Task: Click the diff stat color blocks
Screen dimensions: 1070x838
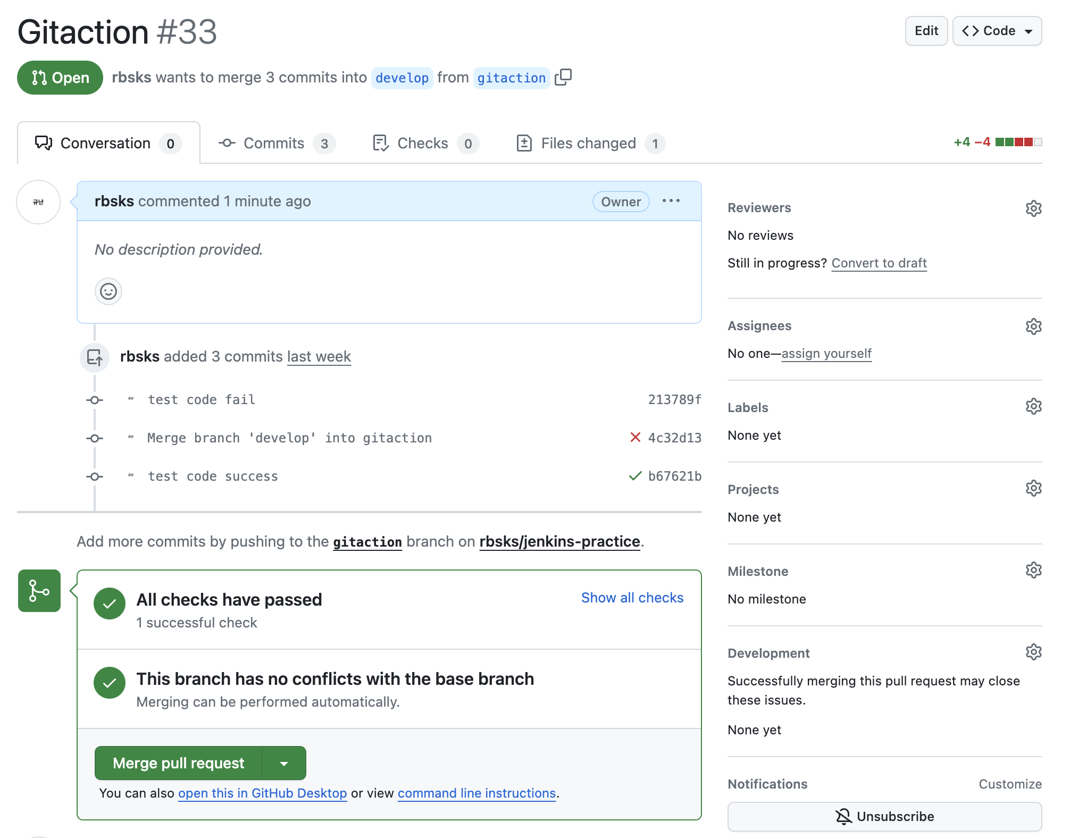Action: [1018, 143]
